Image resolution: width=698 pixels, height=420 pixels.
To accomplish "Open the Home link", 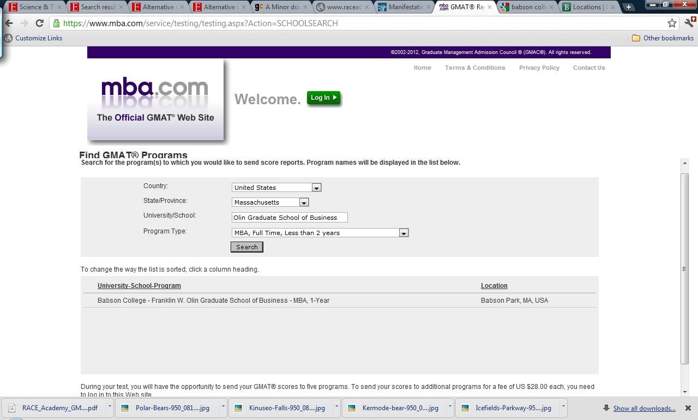I will pos(423,68).
